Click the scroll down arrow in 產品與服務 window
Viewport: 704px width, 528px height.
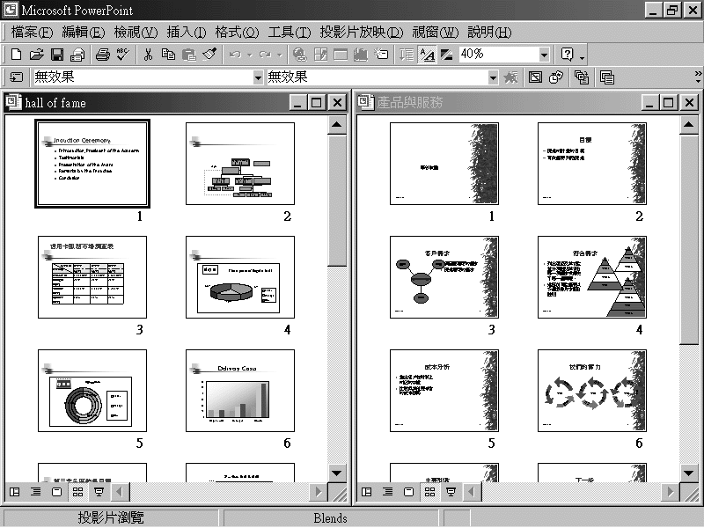pyautogui.click(x=689, y=473)
